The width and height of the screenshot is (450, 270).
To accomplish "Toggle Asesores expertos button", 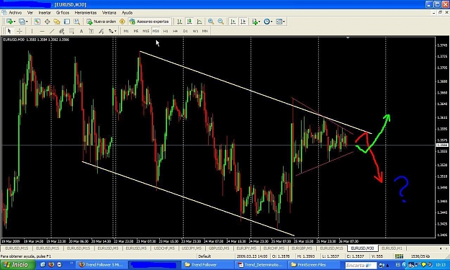I will (x=149, y=22).
